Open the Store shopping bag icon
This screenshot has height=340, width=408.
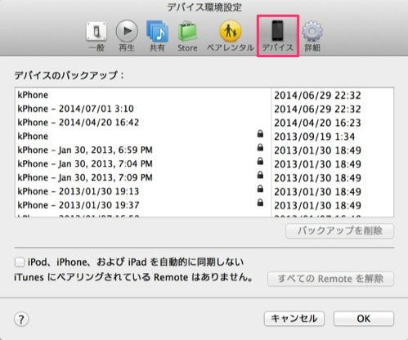coord(187,36)
